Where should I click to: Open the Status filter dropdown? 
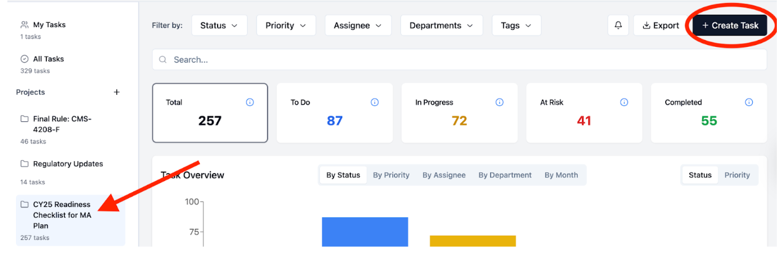pyautogui.click(x=219, y=25)
